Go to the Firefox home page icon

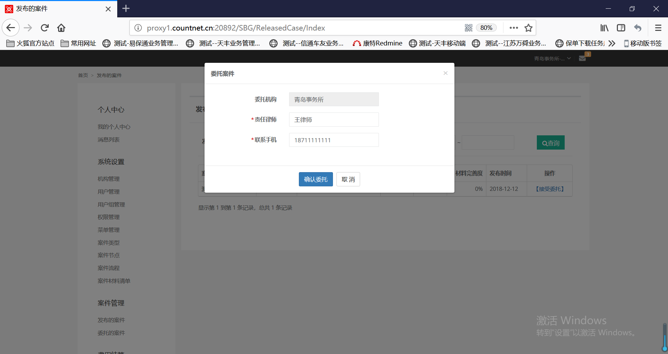pos(61,28)
